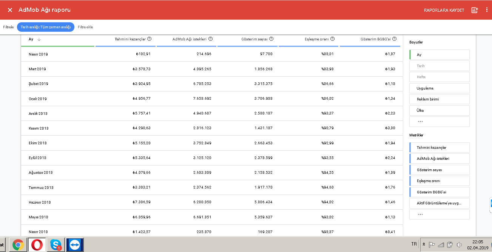Click help icon next to Eşleşme oranı
492x252 pixels.
click(332, 39)
